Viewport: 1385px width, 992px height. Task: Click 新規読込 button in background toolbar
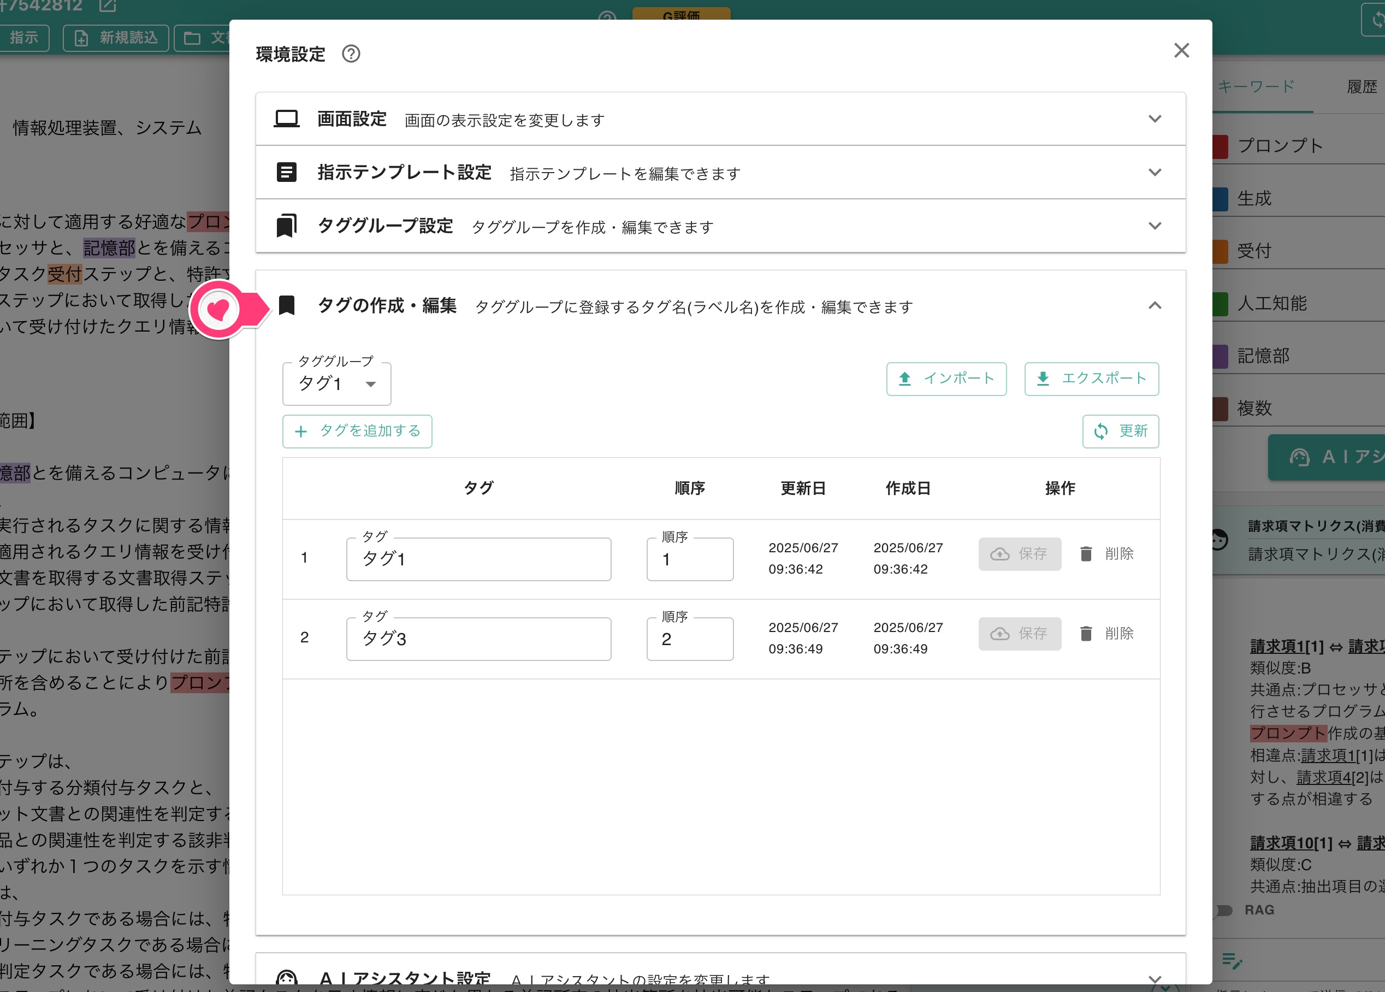click(x=115, y=38)
